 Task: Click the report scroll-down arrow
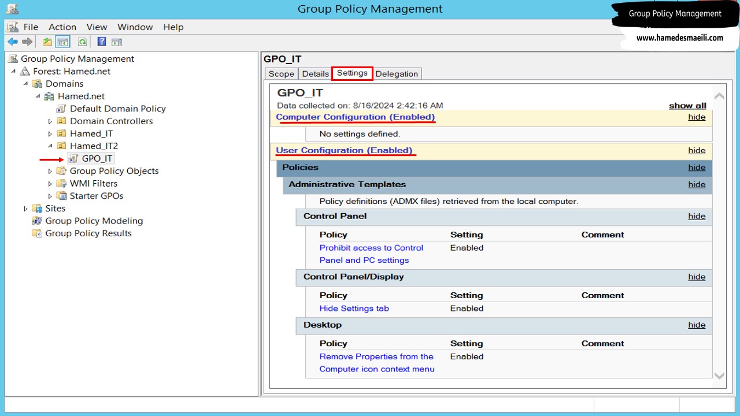[x=719, y=376]
